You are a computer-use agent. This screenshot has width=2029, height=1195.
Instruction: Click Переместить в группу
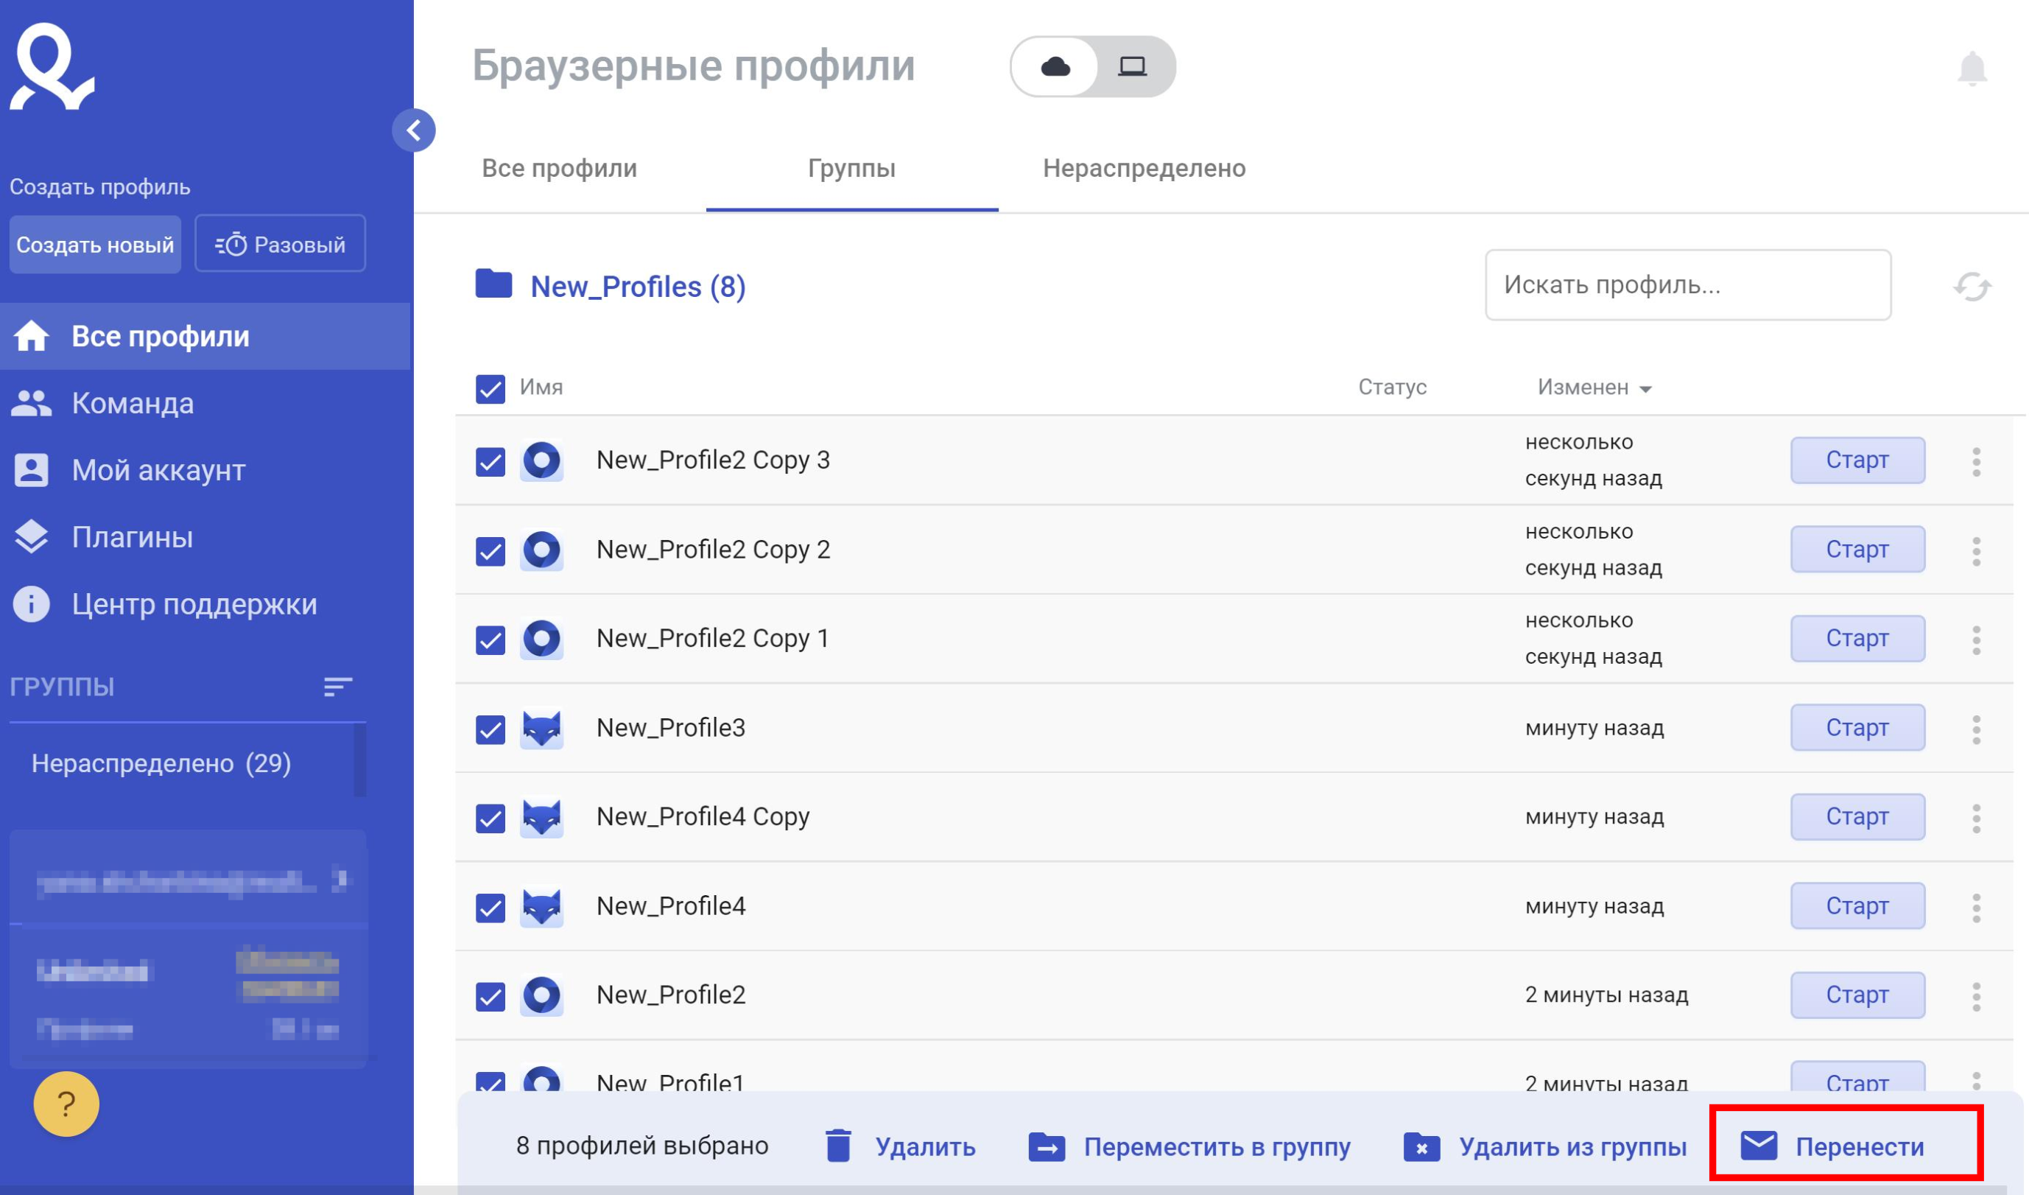[x=1189, y=1146]
